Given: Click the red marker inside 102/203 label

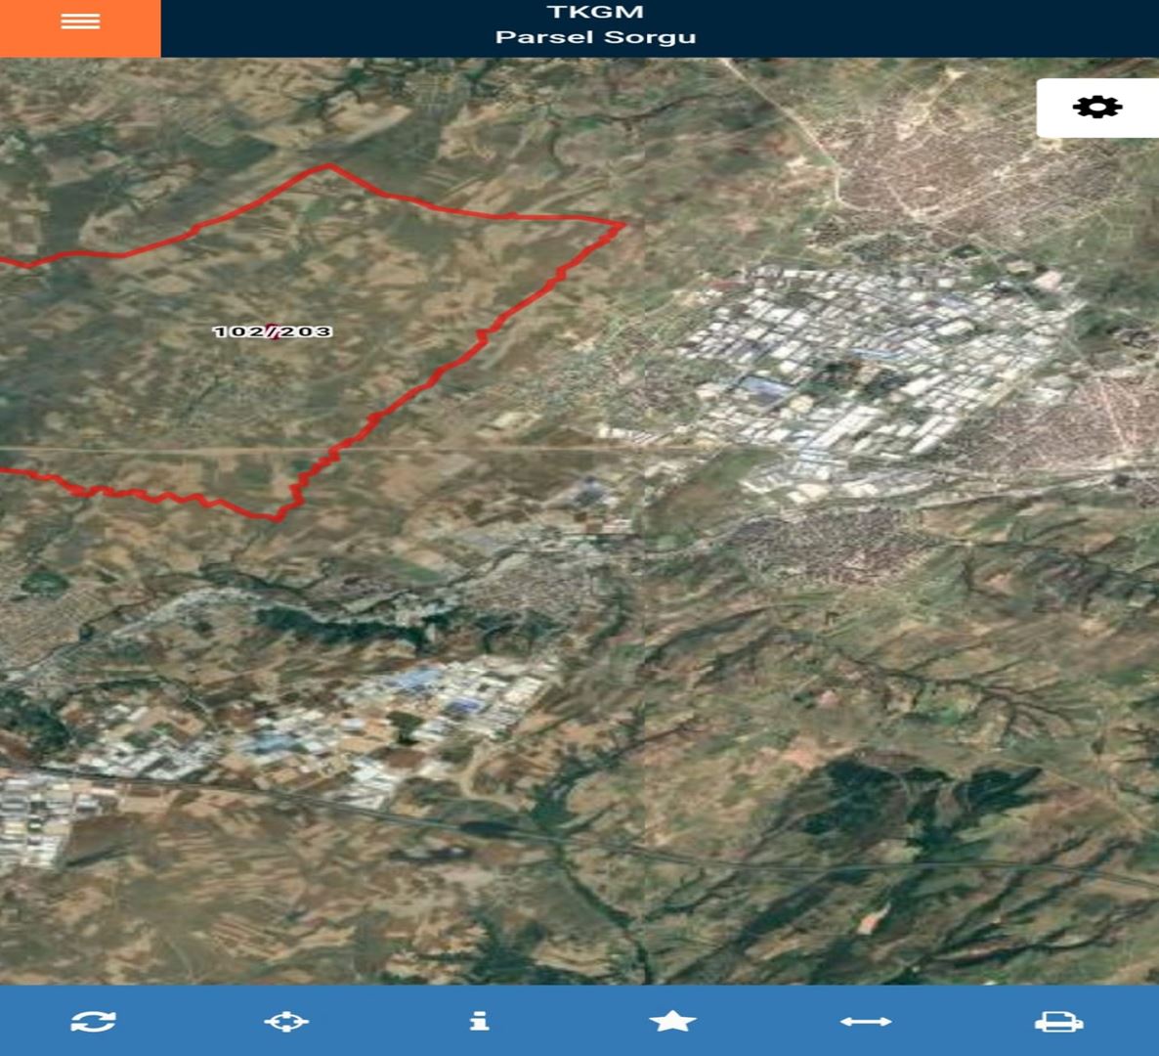Looking at the screenshot, I should [273, 331].
